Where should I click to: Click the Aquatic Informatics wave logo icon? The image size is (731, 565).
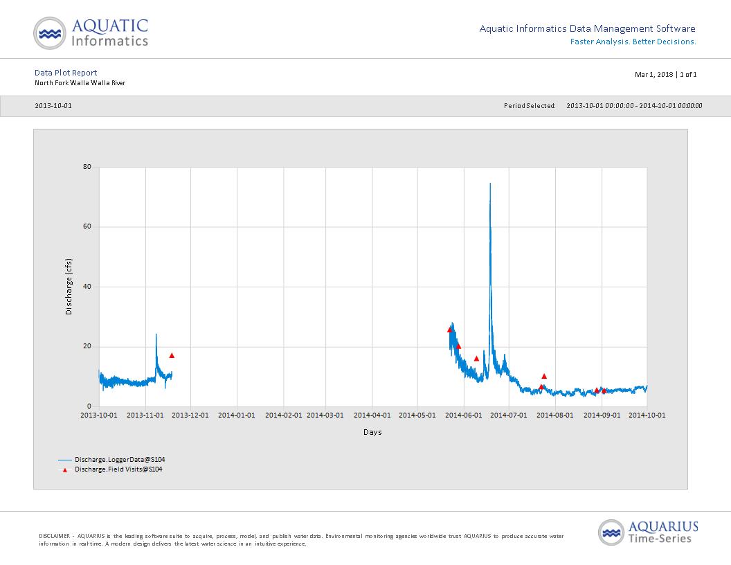pyautogui.click(x=50, y=33)
